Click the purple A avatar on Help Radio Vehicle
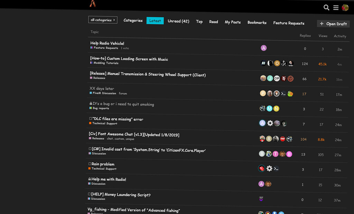 click(x=263, y=47)
